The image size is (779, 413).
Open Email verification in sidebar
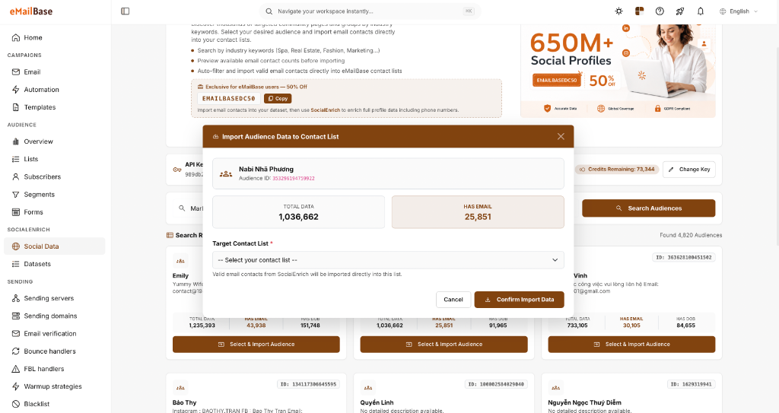pos(55,333)
